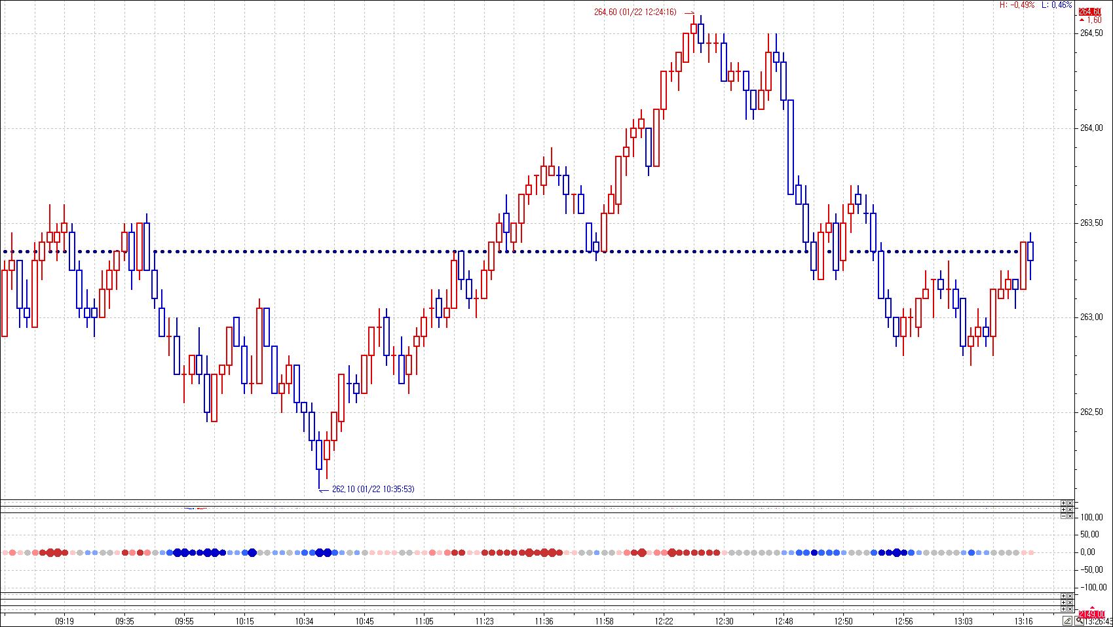Image resolution: width=1113 pixels, height=627 pixels.
Task: Click the pencil edit icon in the bottom-right corner
Action: pos(1068,620)
